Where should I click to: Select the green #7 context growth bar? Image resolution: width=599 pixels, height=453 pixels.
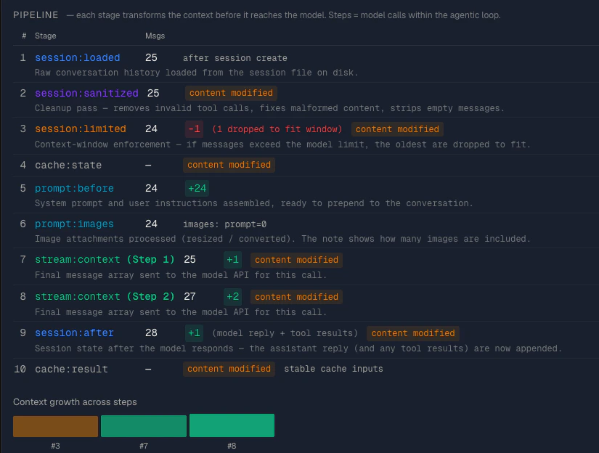(x=144, y=426)
